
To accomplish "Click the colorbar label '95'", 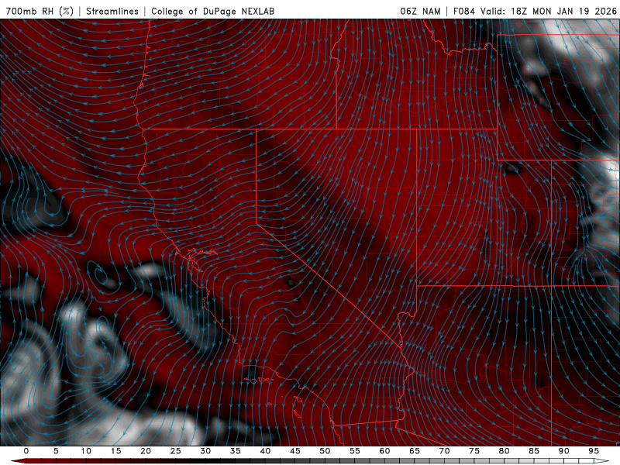I will click(x=594, y=451).
